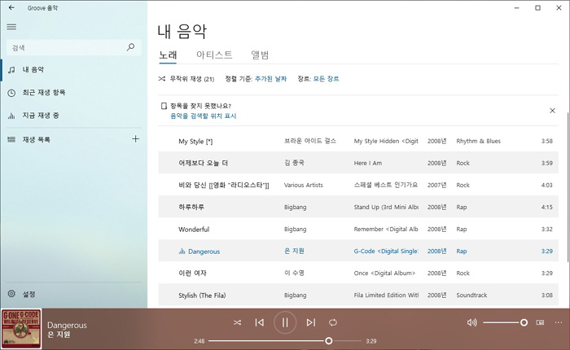Click the volume slider handle
The width and height of the screenshot is (570, 350).
(524, 322)
